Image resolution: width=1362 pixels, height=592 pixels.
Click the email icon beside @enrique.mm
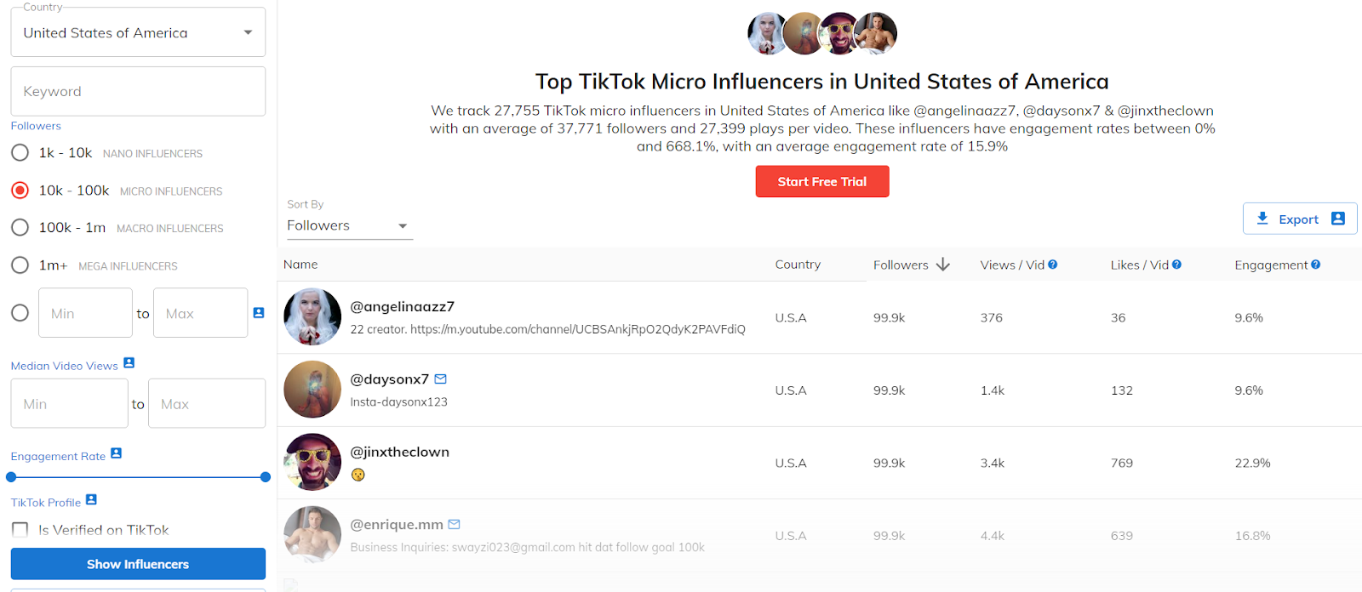[x=455, y=525]
